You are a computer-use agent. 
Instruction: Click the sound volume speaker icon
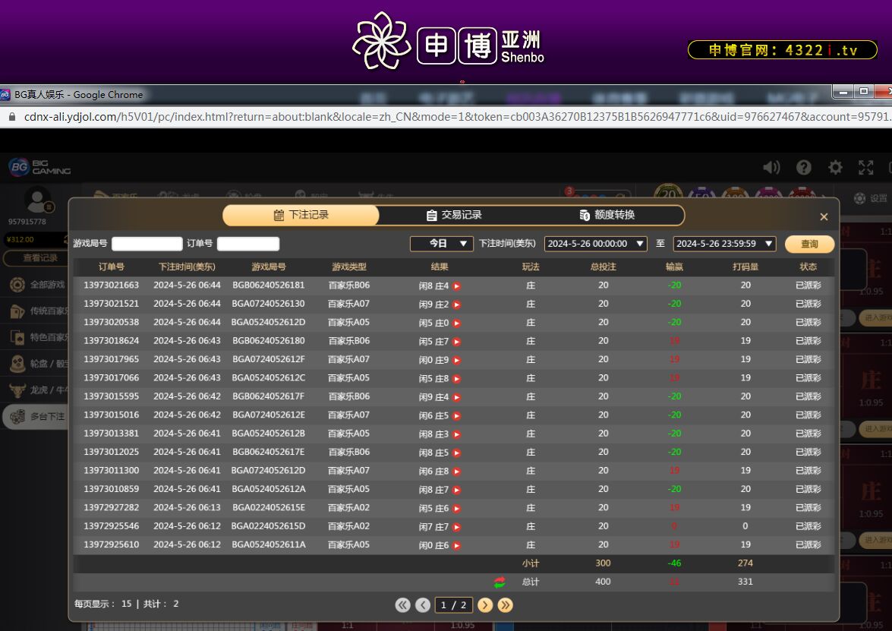click(771, 168)
